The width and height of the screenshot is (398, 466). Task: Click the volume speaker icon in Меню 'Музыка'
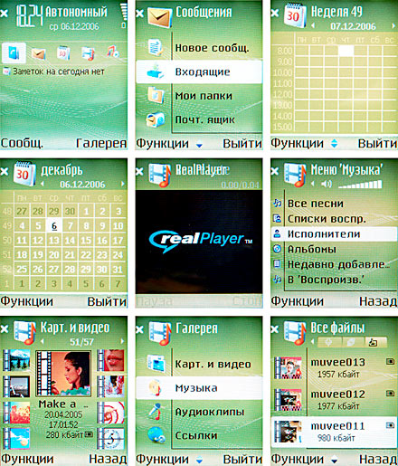point(327,184)
